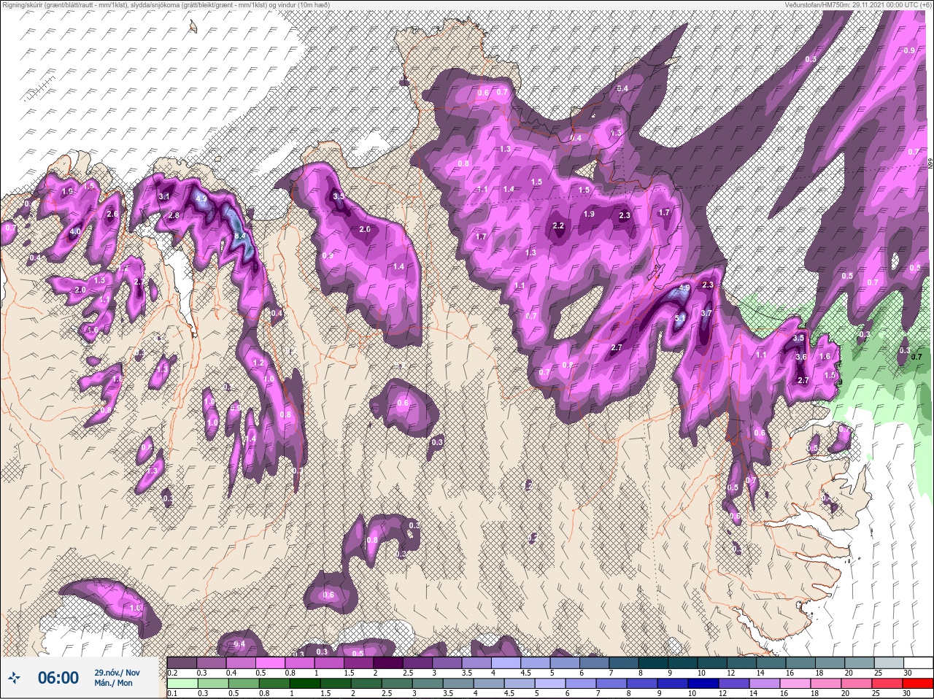
Task: Click the 5.1 precipitation value on map
Action: coord(679,318)
